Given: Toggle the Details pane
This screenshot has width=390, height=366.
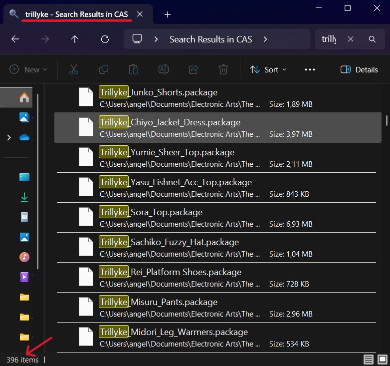Looking at the screenshot, I should pyautogui.click(x=359, y=69).
